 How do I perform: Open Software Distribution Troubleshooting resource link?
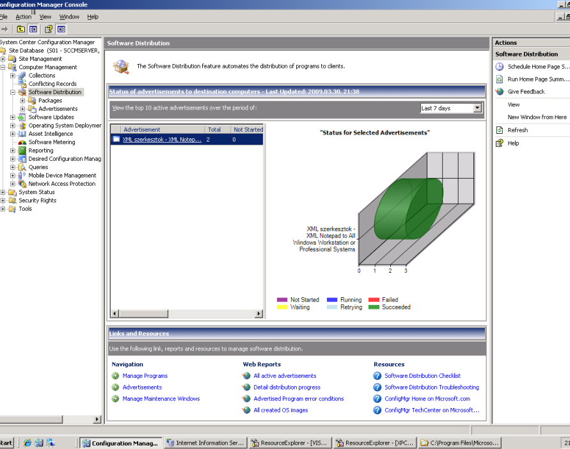(432, 387)
